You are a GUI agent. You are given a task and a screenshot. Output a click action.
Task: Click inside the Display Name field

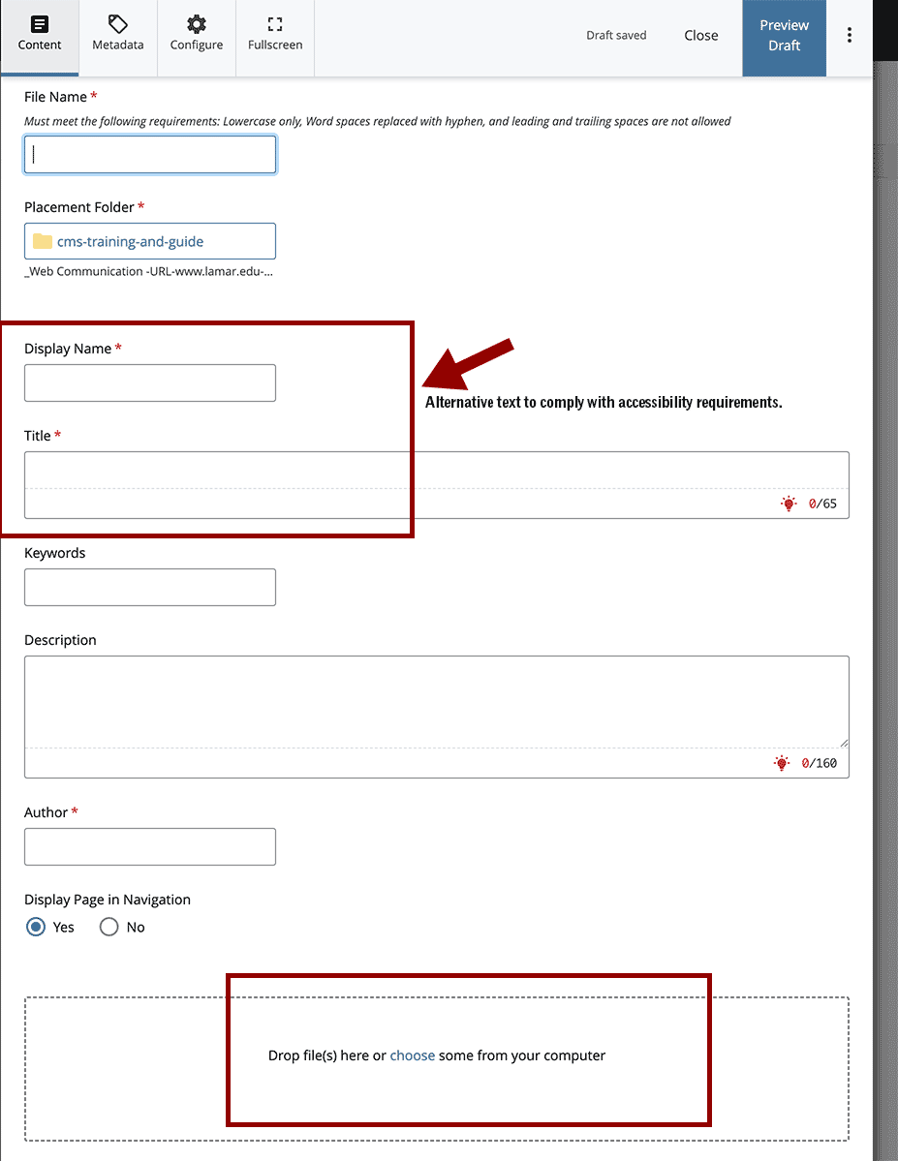(149, 382)
